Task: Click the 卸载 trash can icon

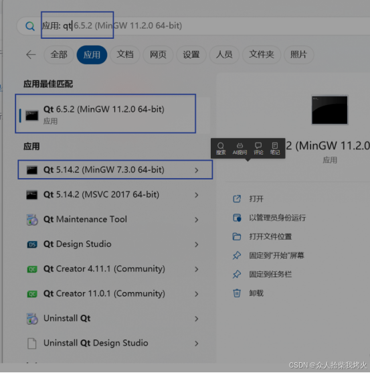Action: pos(237,293)
